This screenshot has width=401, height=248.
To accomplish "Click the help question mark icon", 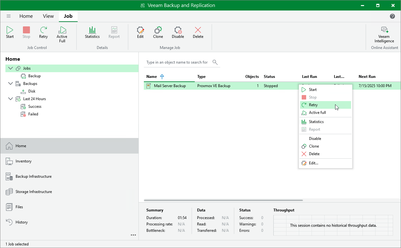I will (x=392, y=16).
